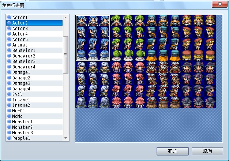The height and width of the screenshot is (161, 229).
Task: Select the teal-hat orange-robed character block
Action: 163,38
